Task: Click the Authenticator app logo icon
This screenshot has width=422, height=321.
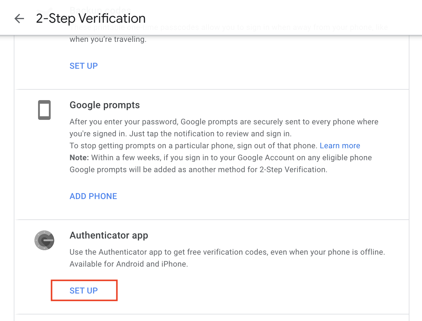Action: [x=44, y=240]
